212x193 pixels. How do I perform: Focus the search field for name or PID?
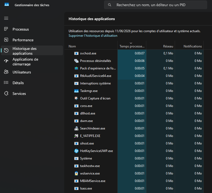click(155, 5)
